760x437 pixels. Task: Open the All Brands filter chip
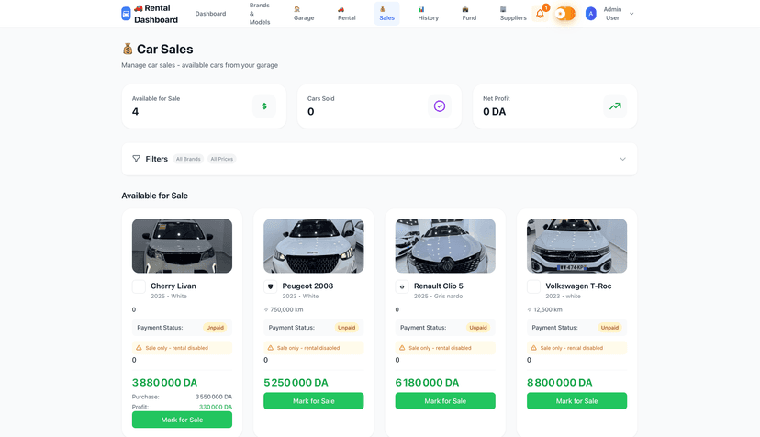coord(188,159)
